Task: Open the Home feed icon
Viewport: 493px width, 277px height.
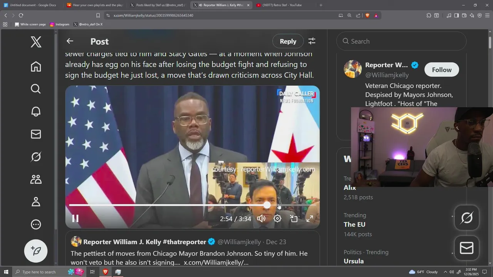Action: tap(36, 66)
